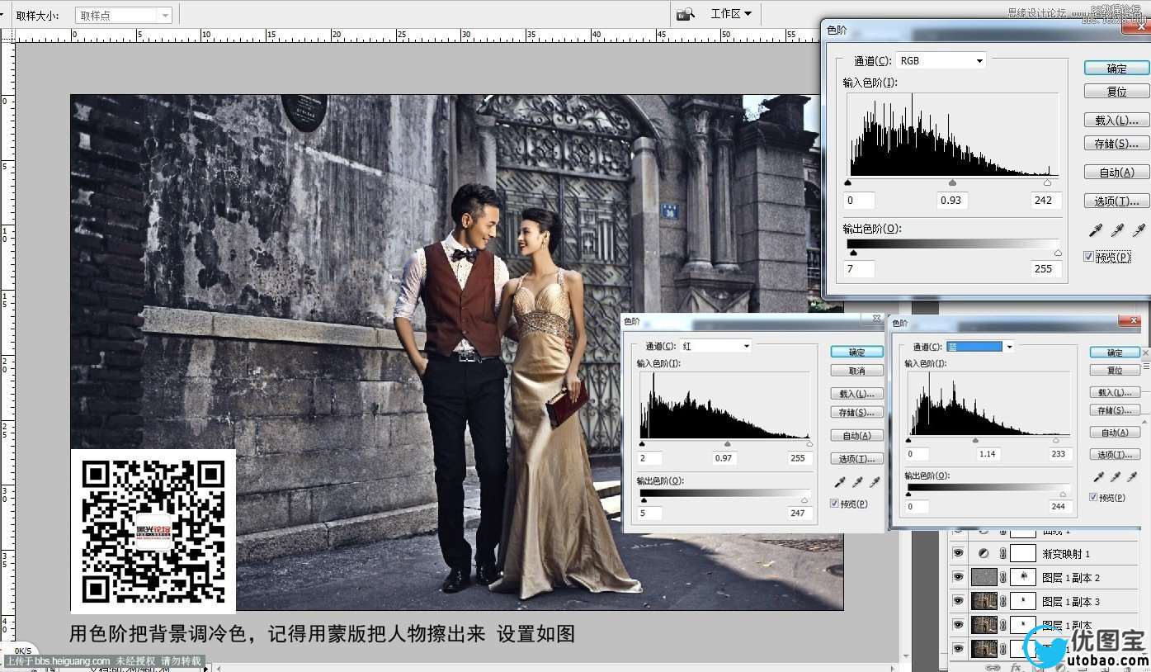
Task: Click blue channel input midtone slider handle
Action: (975, 441)
